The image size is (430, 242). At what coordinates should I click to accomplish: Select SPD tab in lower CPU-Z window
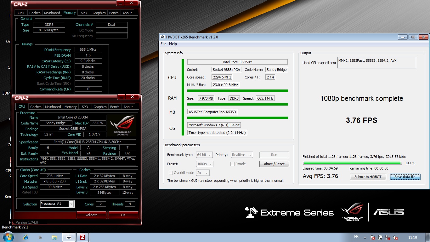click(85, 107)
